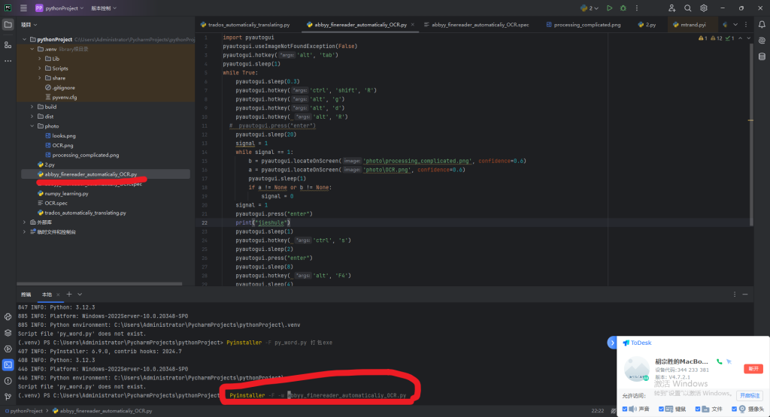This screenshot has width=770, height=417.
Task: Toggle the 键鼠 checkbox in ToDesk
Action: [x=662, y=409]
